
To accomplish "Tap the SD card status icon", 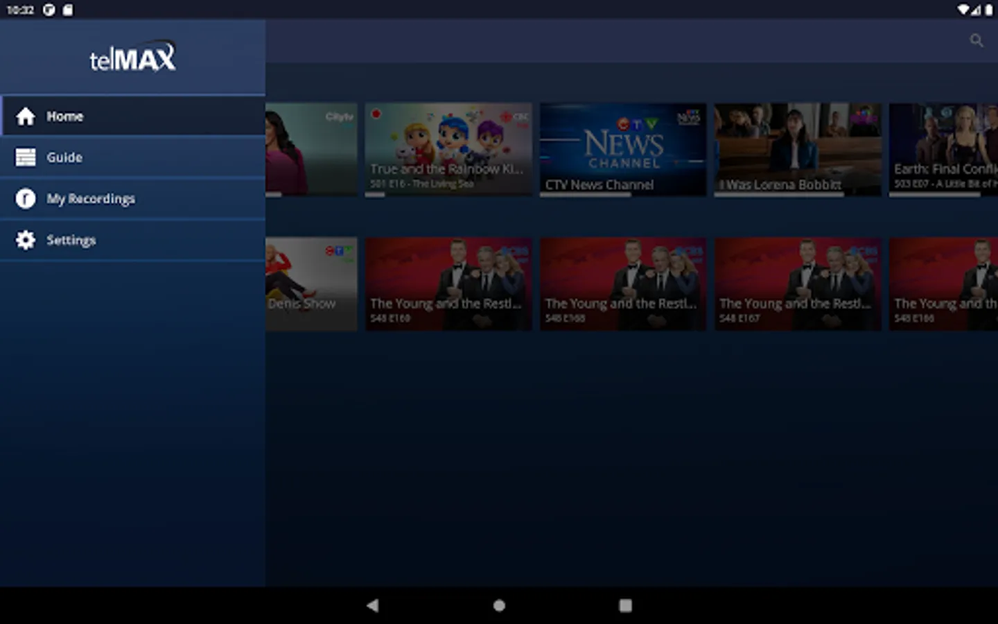I will point(67,10).
